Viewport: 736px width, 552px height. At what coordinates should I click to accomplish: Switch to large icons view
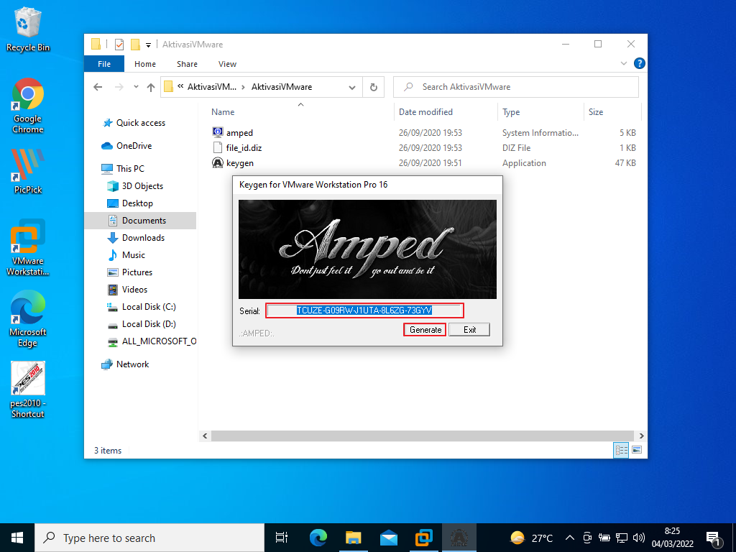pos(636,451)
